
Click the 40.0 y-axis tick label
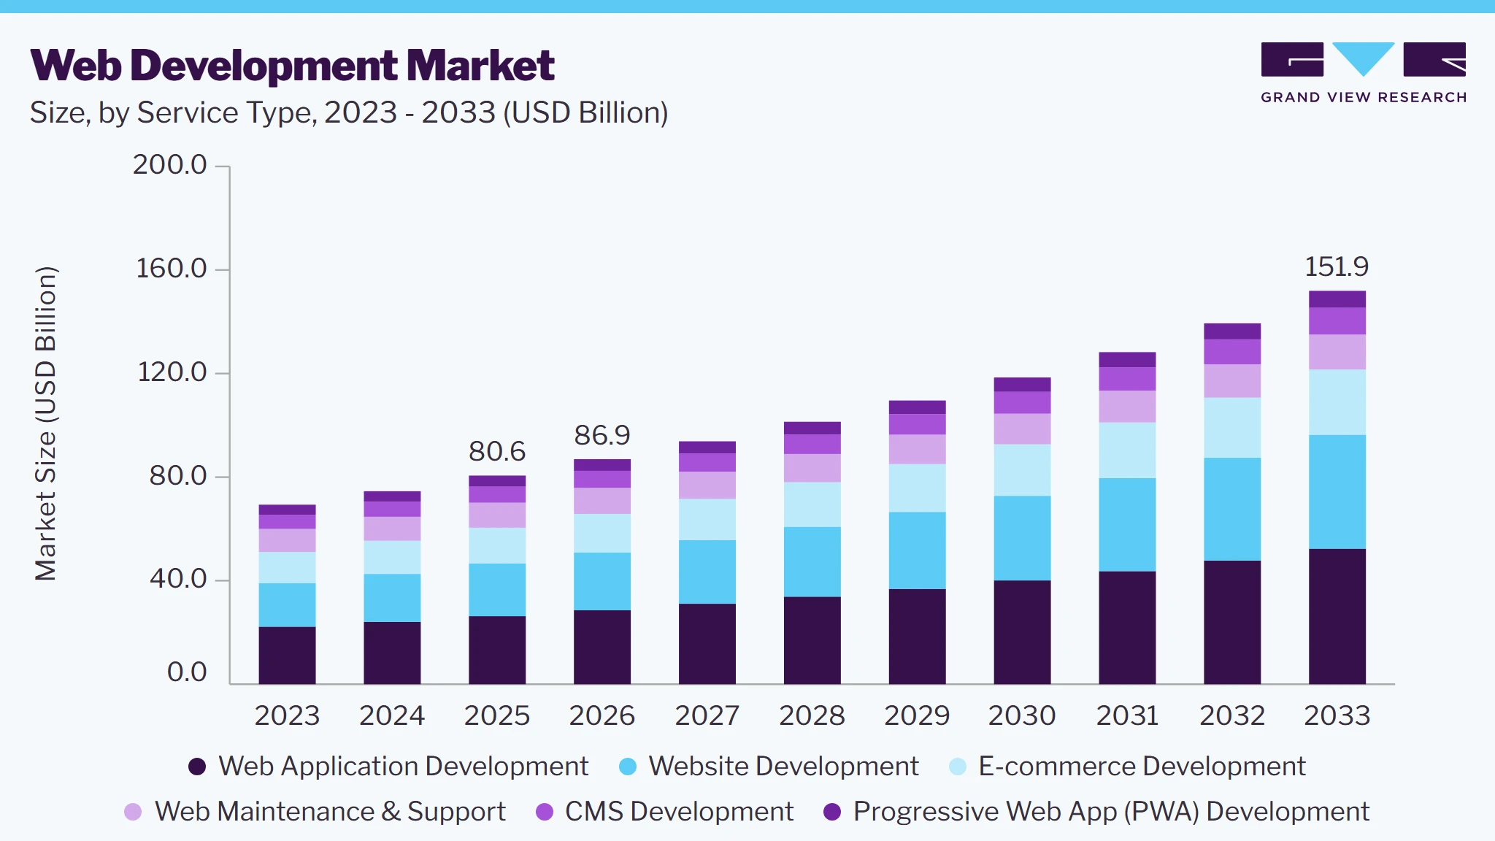178,579
